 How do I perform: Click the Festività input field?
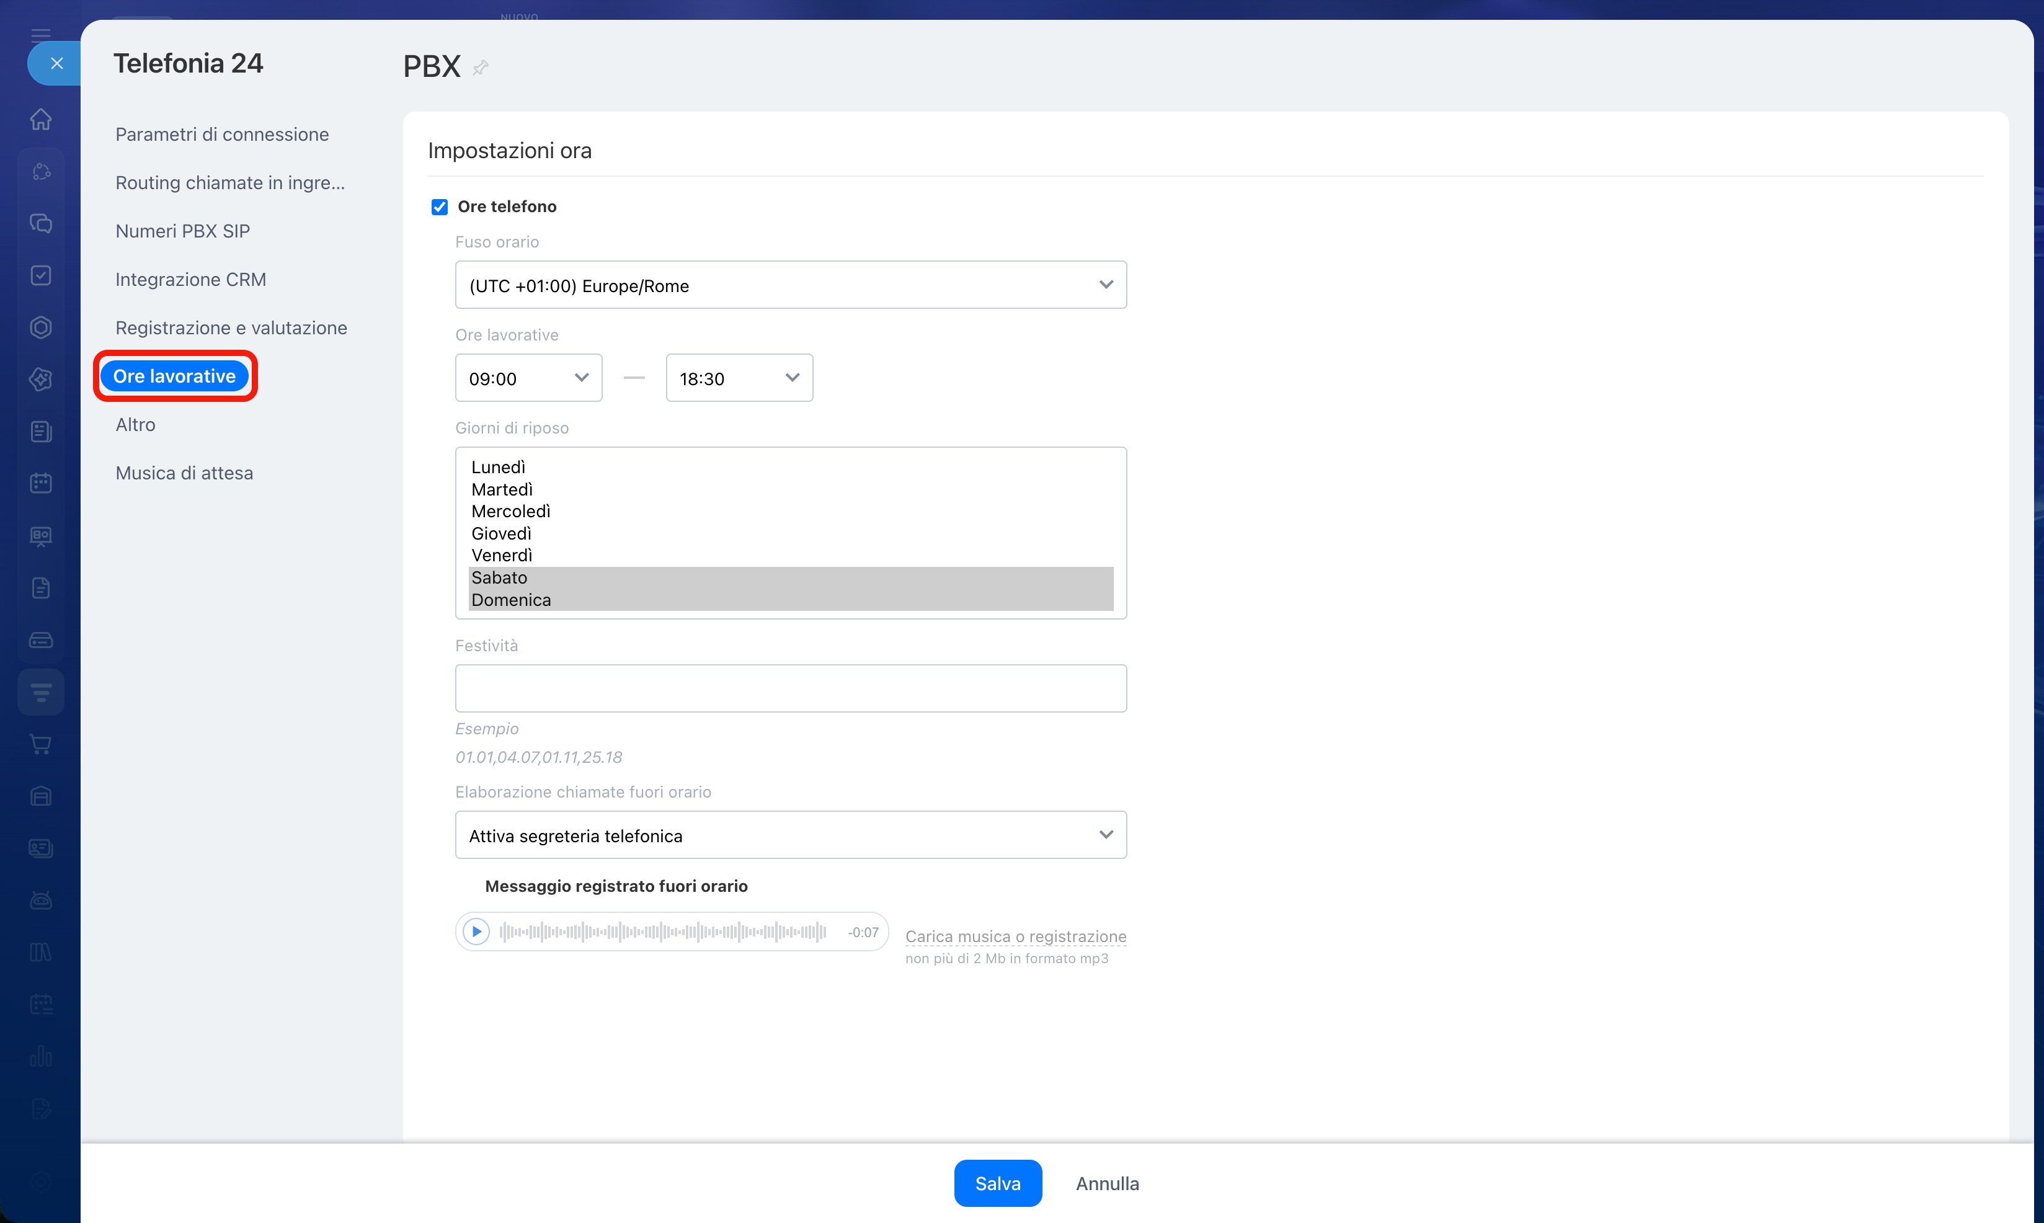[791, 689]
